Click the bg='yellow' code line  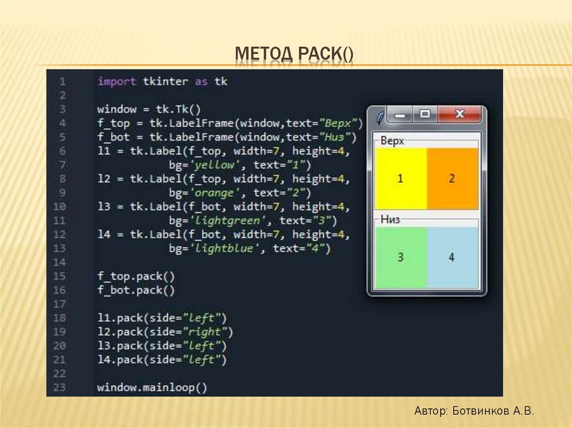240,165
